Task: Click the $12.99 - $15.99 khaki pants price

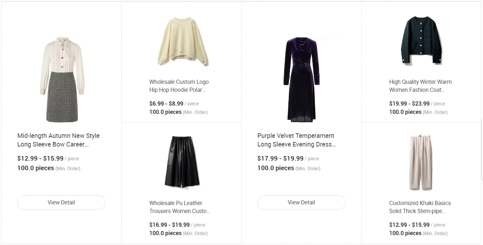Action: 409,225
